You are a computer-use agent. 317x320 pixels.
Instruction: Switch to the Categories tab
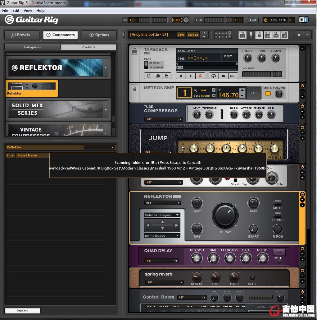pos(32,47)
